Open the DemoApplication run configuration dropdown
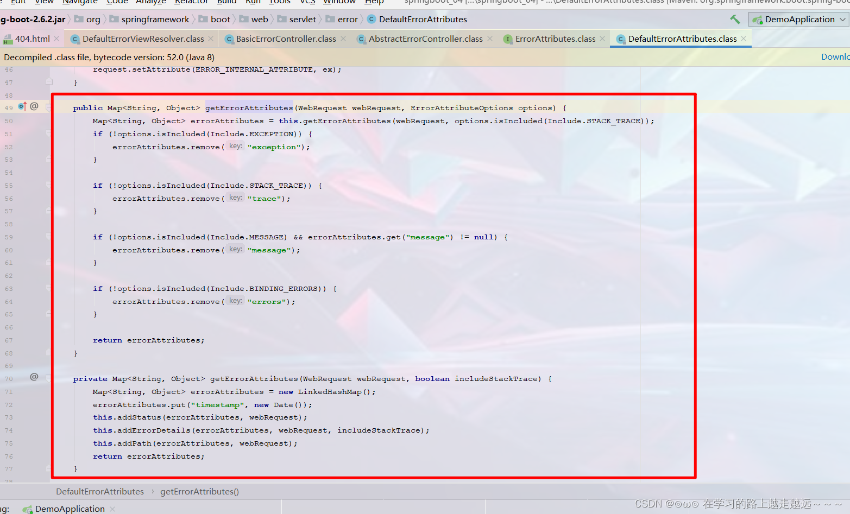 pyautogui.click(x=799, y=20)
